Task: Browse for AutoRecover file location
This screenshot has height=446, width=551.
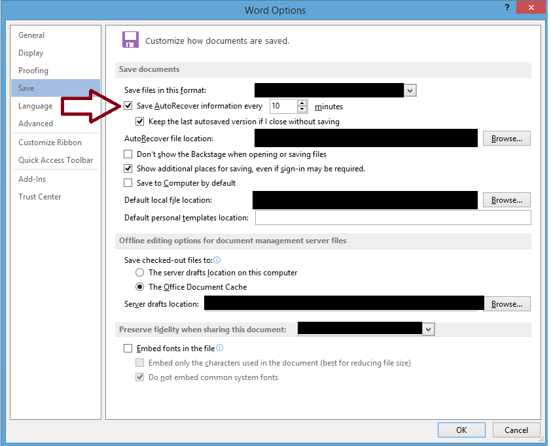Action: 507,139
